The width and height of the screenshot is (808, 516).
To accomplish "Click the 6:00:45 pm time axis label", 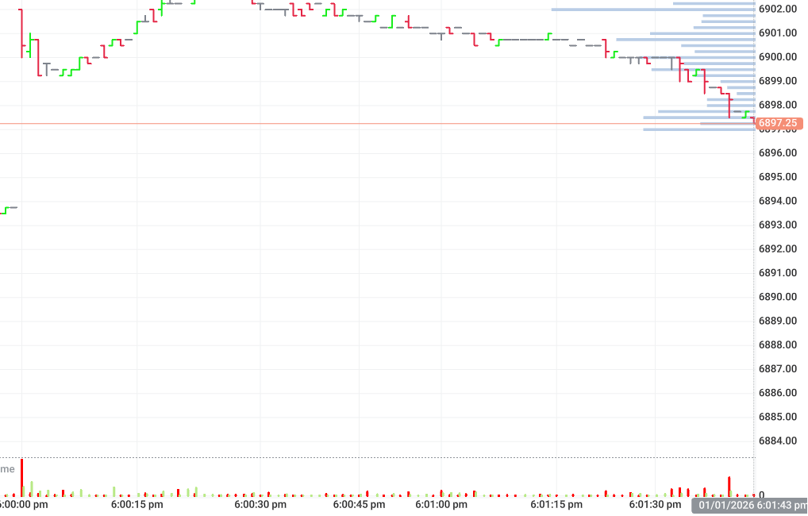I will 360,504.
